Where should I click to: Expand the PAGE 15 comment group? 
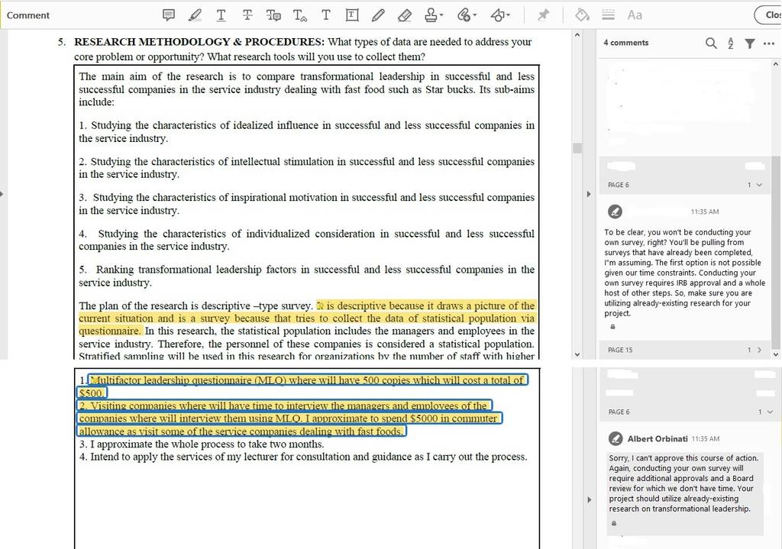(760, 350)
